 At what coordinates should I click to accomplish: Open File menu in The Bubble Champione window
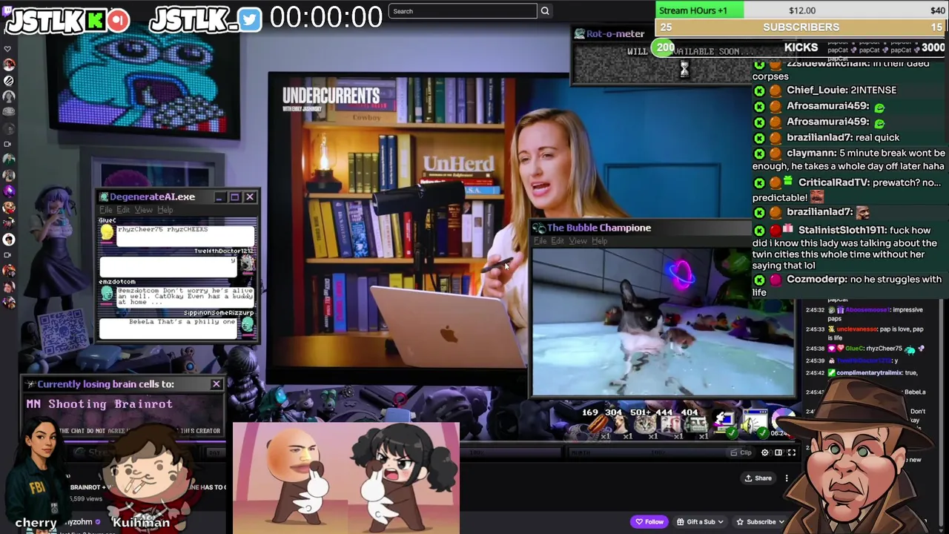coord(540,241)
